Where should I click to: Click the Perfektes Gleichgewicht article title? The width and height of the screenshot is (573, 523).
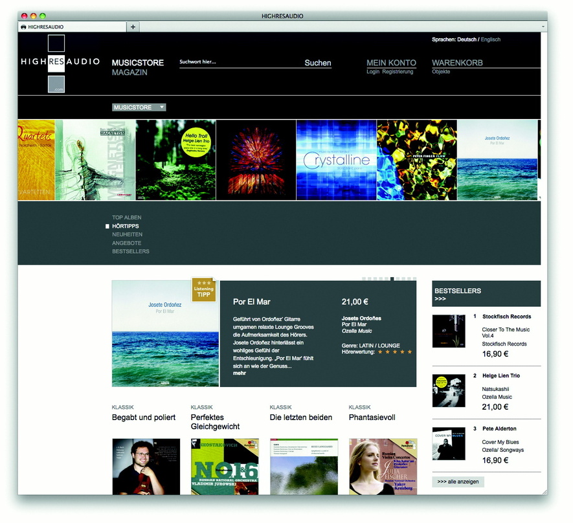(215, 422)
